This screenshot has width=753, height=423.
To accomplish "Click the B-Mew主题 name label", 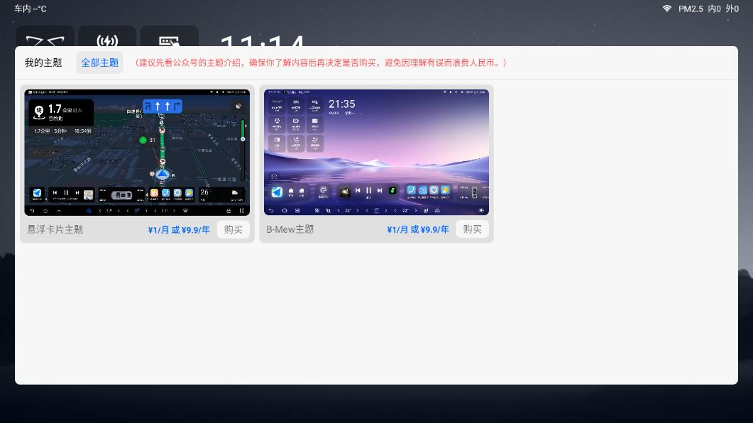I will pyautogui.click(x=290, y=229).
